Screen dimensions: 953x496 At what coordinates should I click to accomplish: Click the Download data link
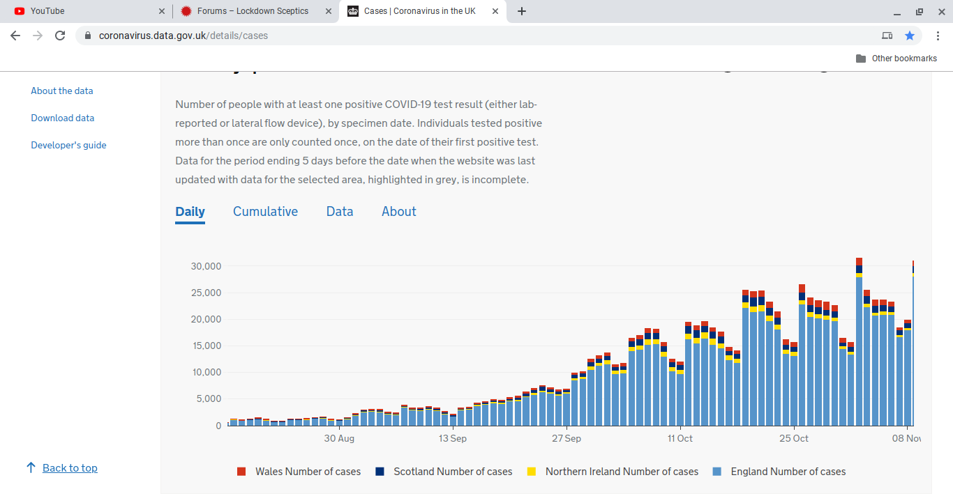(x=63, y=118)
